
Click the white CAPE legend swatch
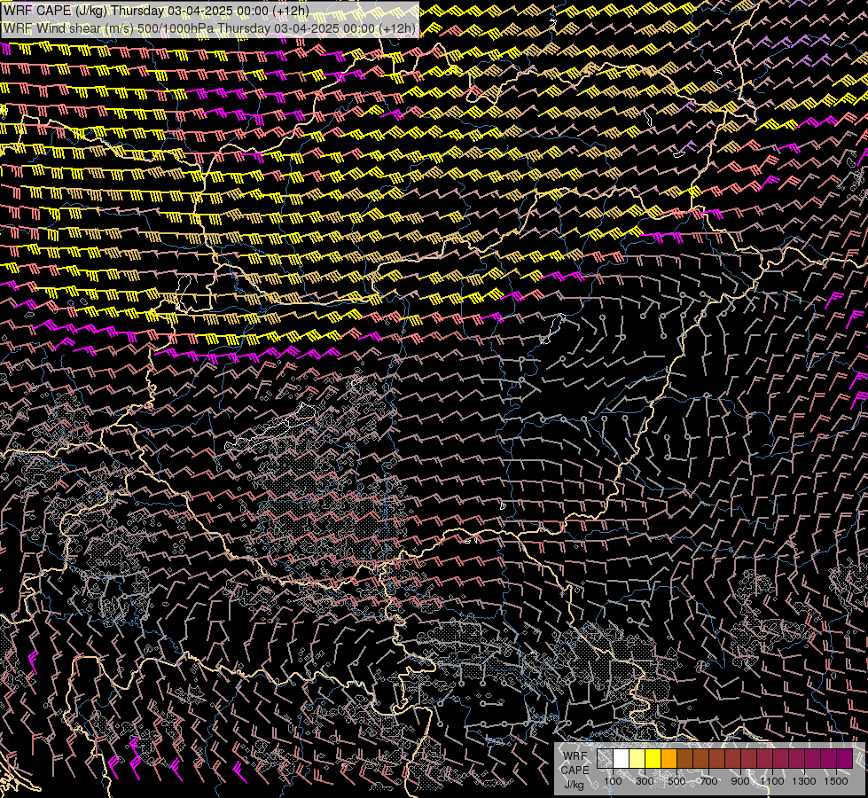[x=622, y=759]
